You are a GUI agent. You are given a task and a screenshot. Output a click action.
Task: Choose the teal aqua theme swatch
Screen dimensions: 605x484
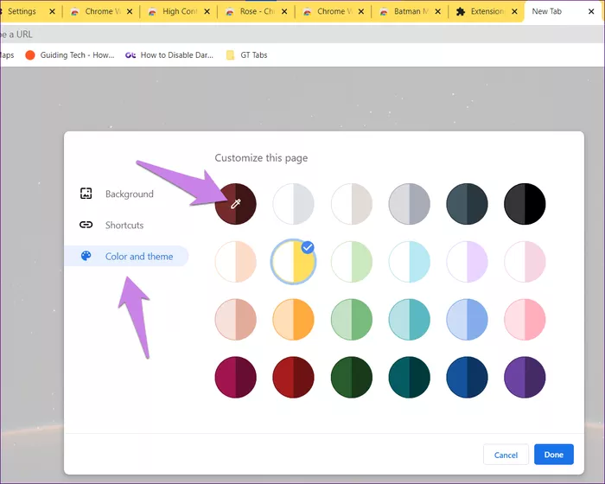[x=409, y=319]
